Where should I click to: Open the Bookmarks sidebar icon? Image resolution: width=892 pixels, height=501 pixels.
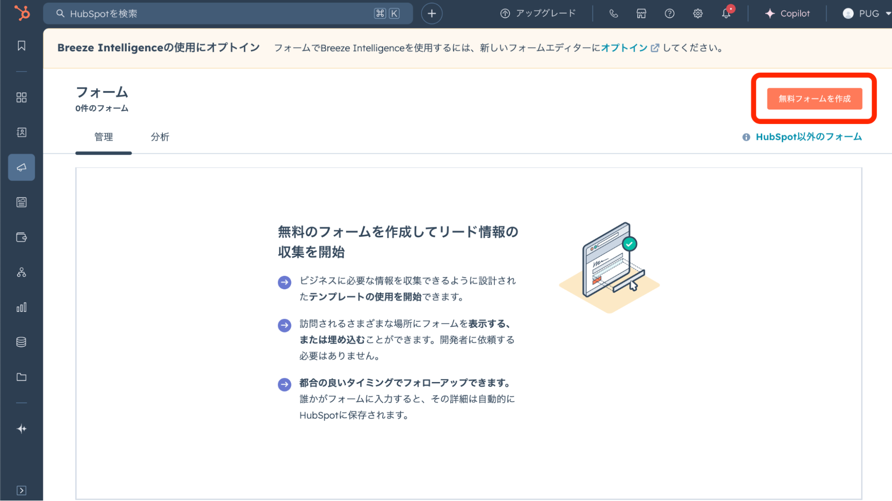(x=21, y=46)
